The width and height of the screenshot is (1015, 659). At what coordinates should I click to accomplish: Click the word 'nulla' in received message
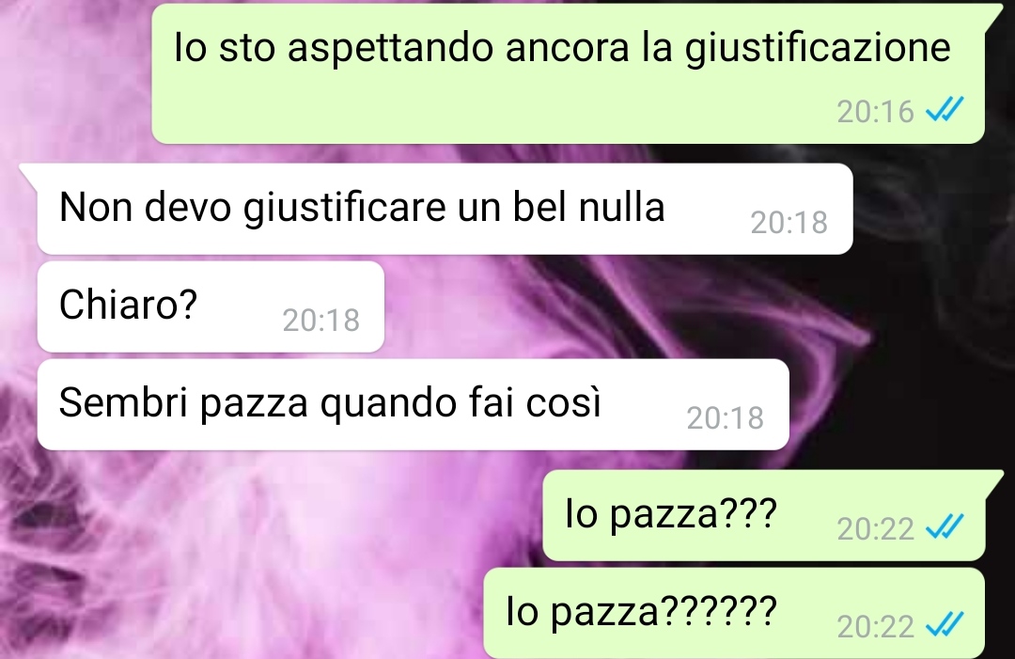tap(621, 207)
